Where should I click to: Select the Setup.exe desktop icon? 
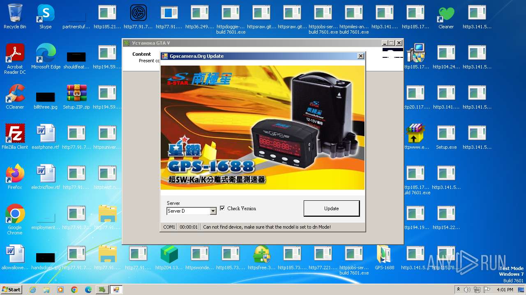[446, 137]
